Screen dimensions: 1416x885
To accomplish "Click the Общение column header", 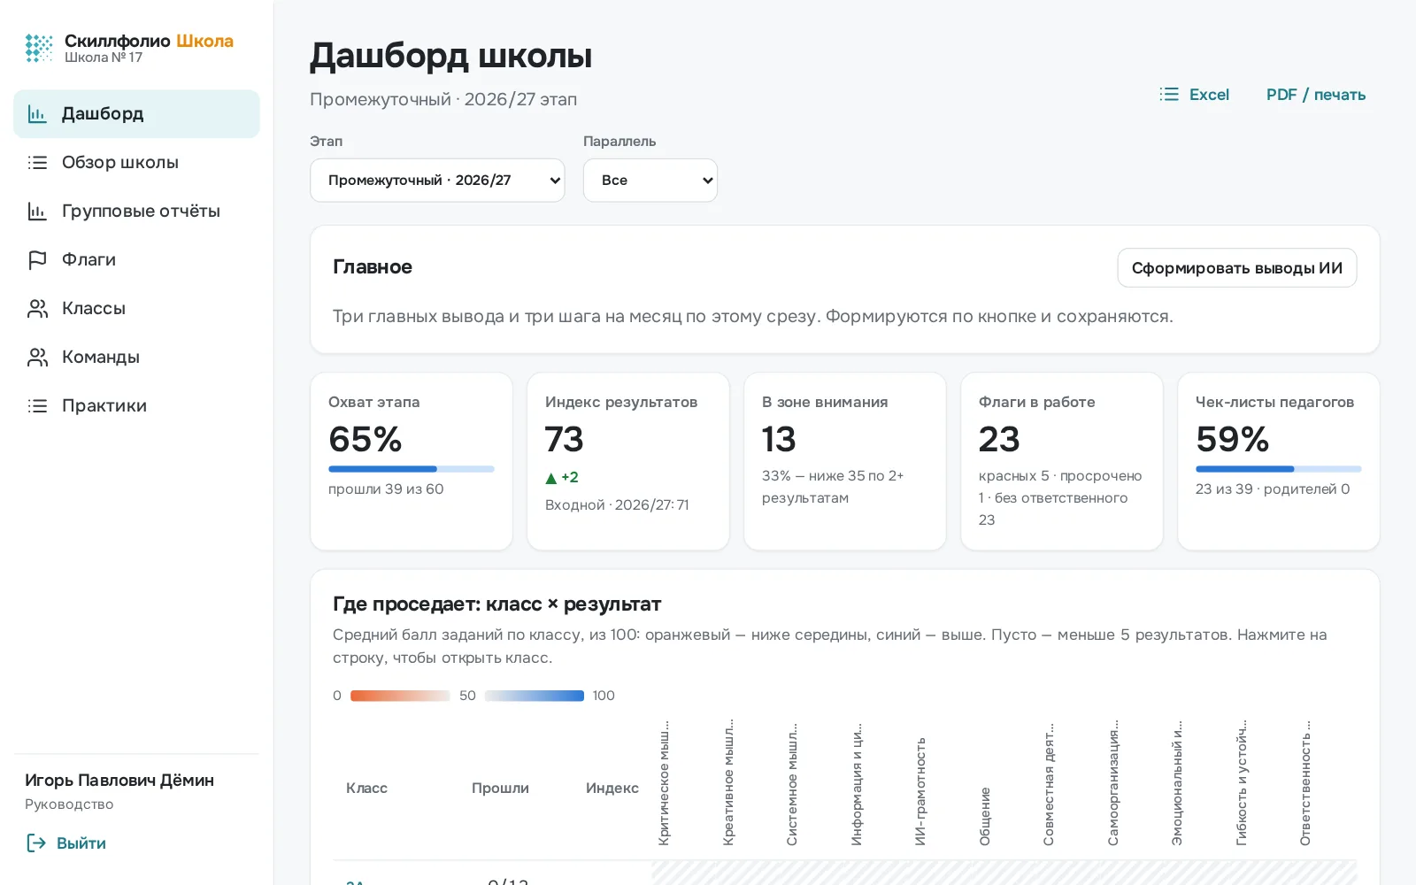I will coord(984,816).
